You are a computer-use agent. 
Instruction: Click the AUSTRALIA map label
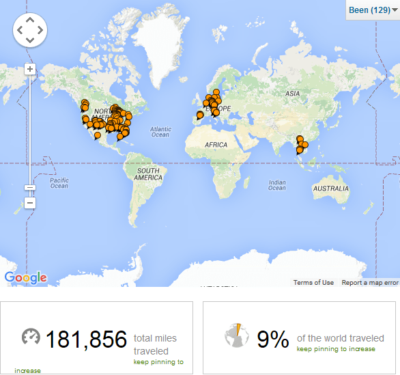click(331, 189)
